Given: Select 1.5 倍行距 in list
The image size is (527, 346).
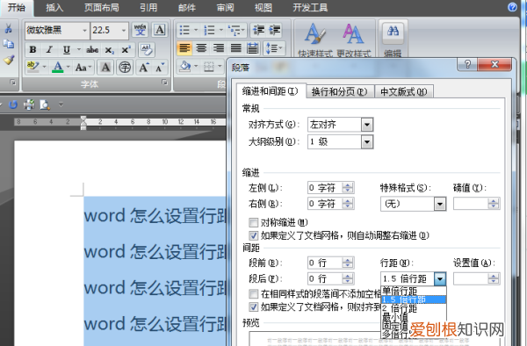Looking at the screenshot, I should 414,299.
